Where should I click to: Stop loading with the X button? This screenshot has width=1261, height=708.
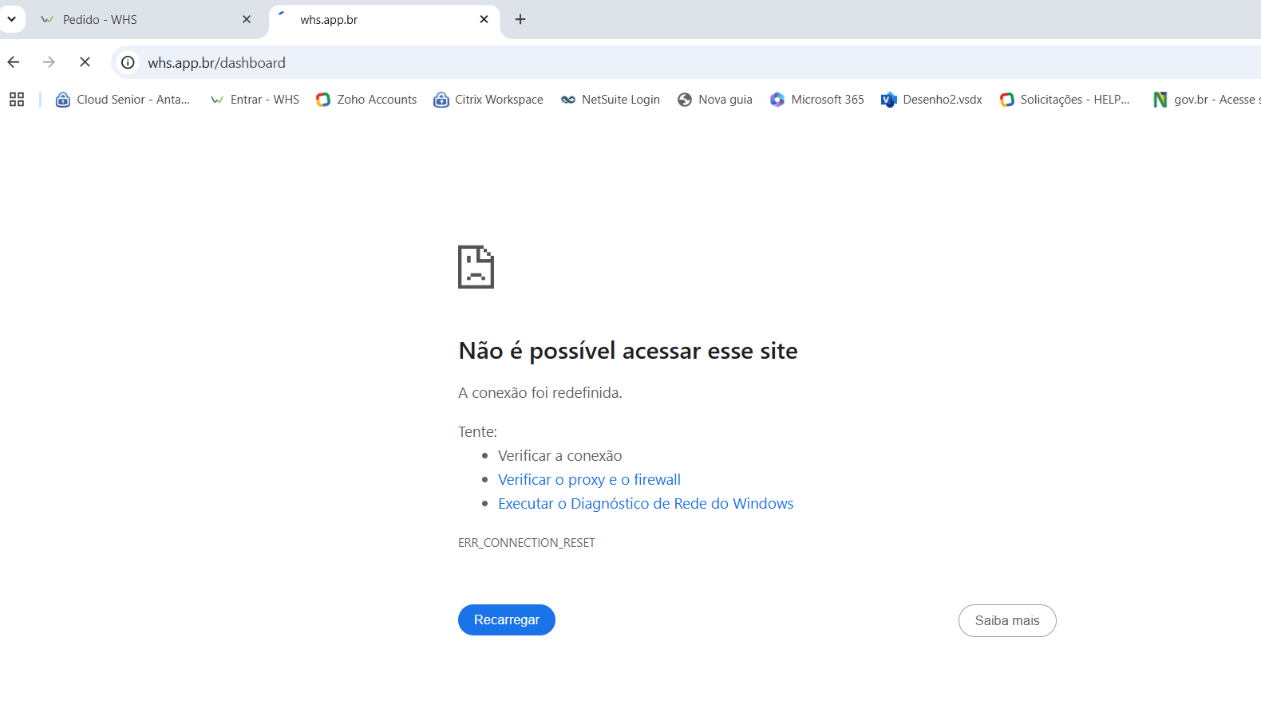click(x=85, y=62)
